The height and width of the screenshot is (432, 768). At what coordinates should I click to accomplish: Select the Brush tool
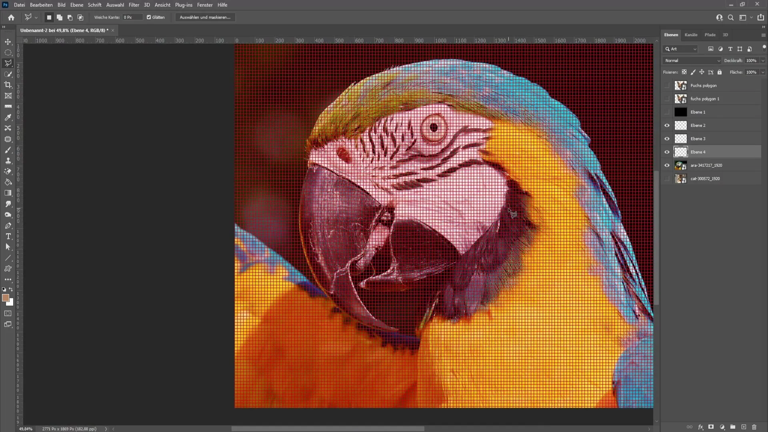[8, 150]
